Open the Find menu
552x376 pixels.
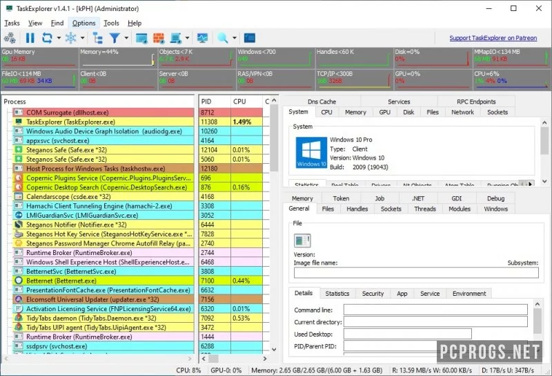[x=57, y=23]
